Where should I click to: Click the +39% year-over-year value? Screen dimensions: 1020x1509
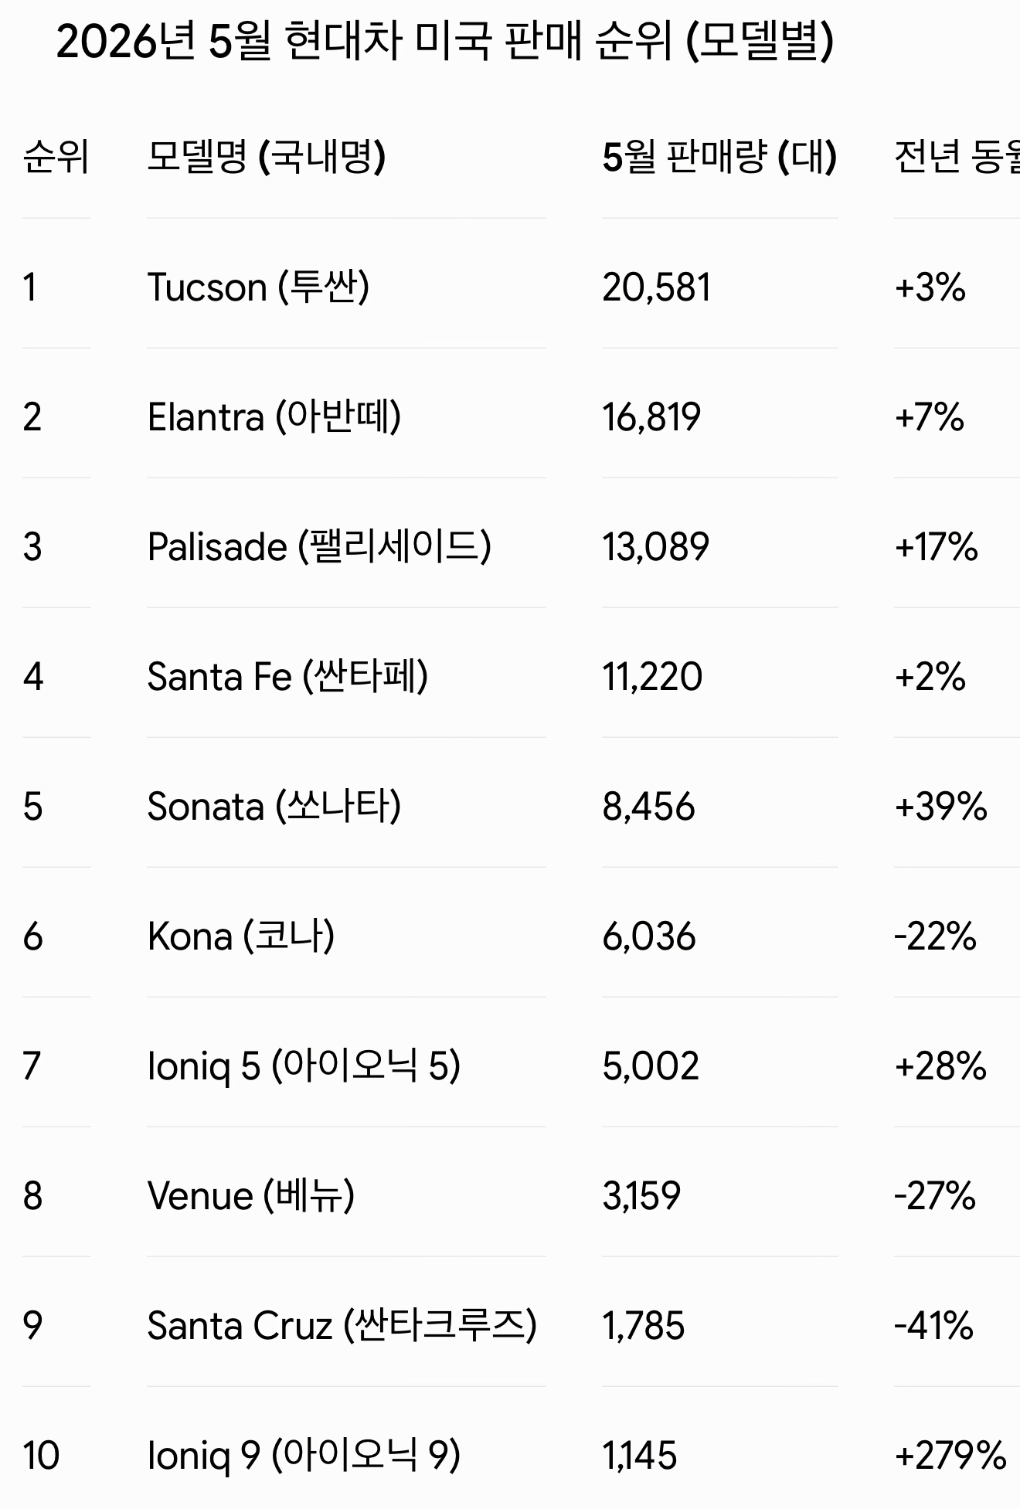[x=940, y=807]
